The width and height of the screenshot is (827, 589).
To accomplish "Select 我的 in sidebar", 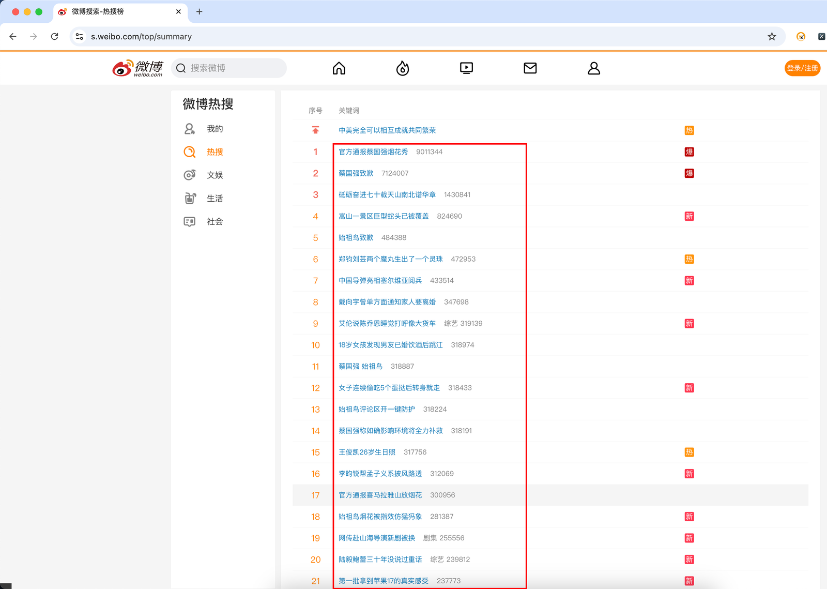I will (215, 129).
